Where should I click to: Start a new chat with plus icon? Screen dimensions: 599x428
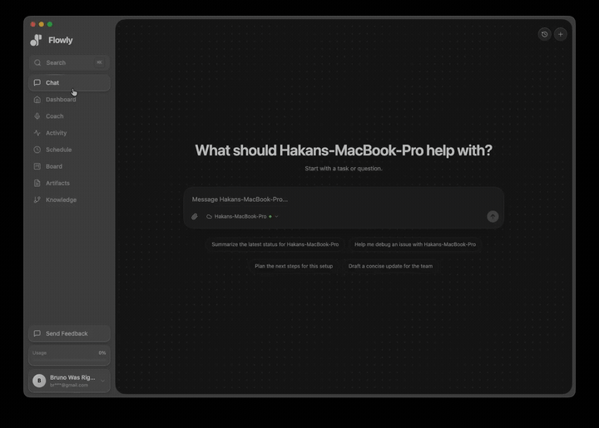[561, 34]
